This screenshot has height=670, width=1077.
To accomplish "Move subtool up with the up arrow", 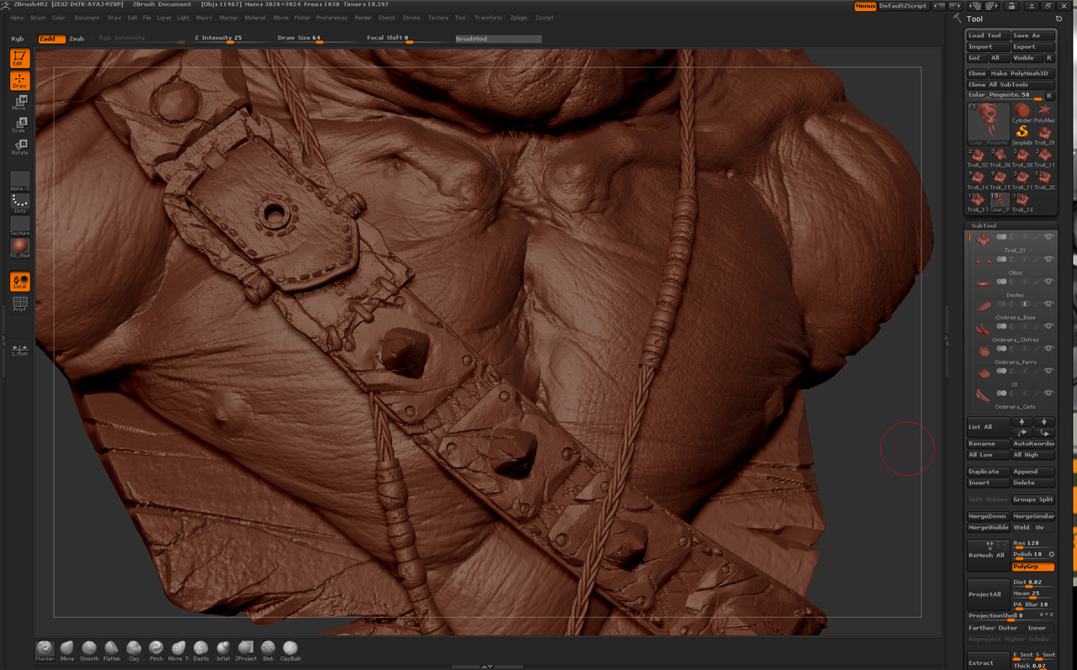I will click(1021, 422).
